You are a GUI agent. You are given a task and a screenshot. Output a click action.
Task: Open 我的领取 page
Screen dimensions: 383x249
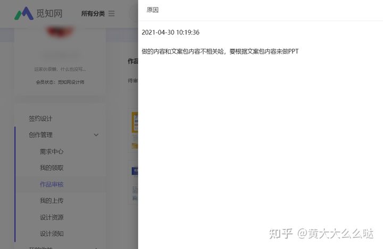pyautogui.click(x=52, y=168)
